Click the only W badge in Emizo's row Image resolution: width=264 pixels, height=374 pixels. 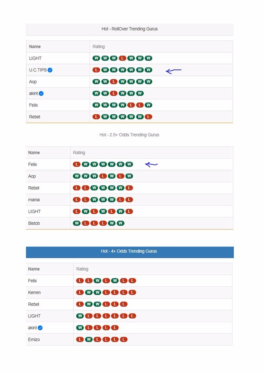[x=89, y=339]
